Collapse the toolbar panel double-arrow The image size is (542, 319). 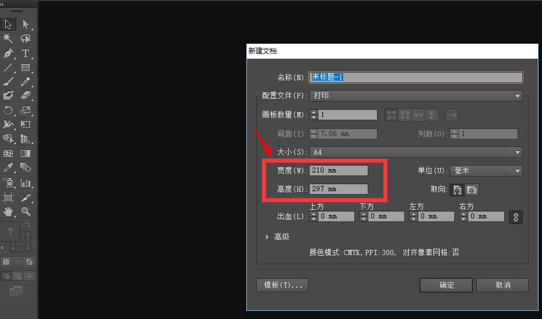2,4
